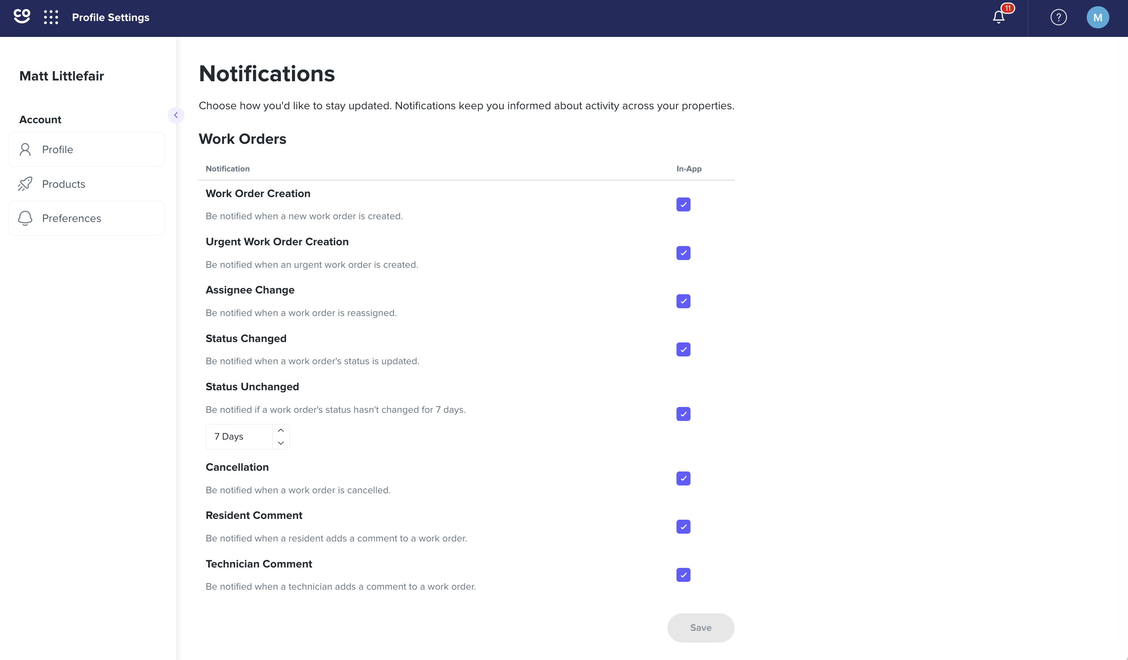Click the Profile person icon in sidebar

(x=25, y=149)
